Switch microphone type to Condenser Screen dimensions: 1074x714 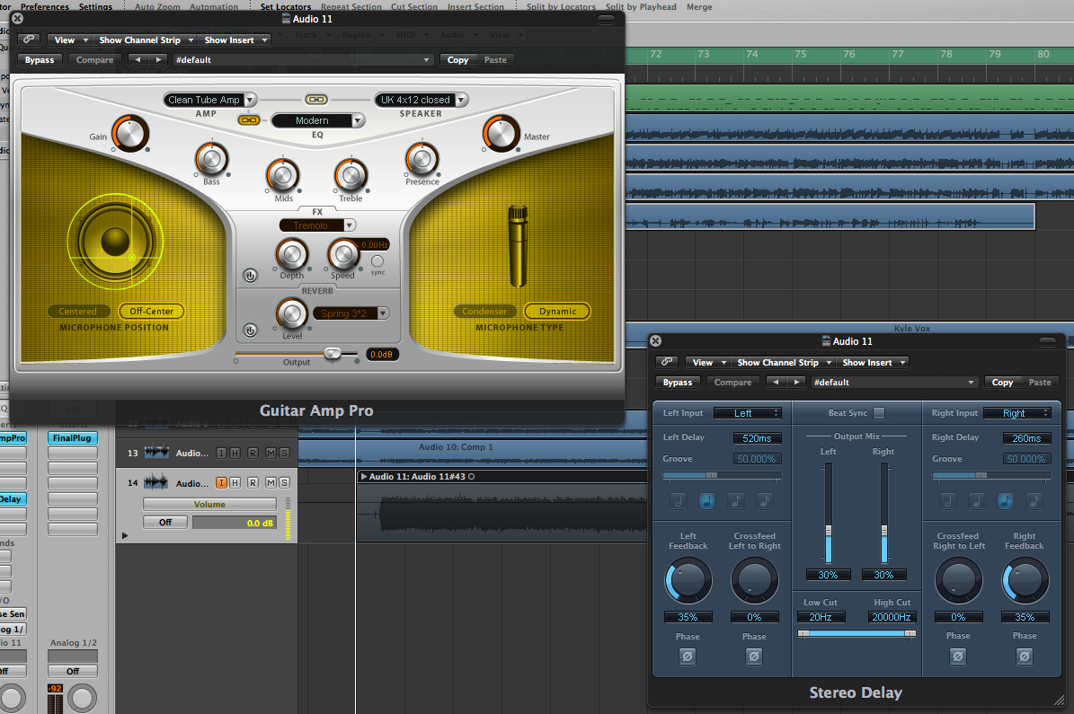coord(484,312)
